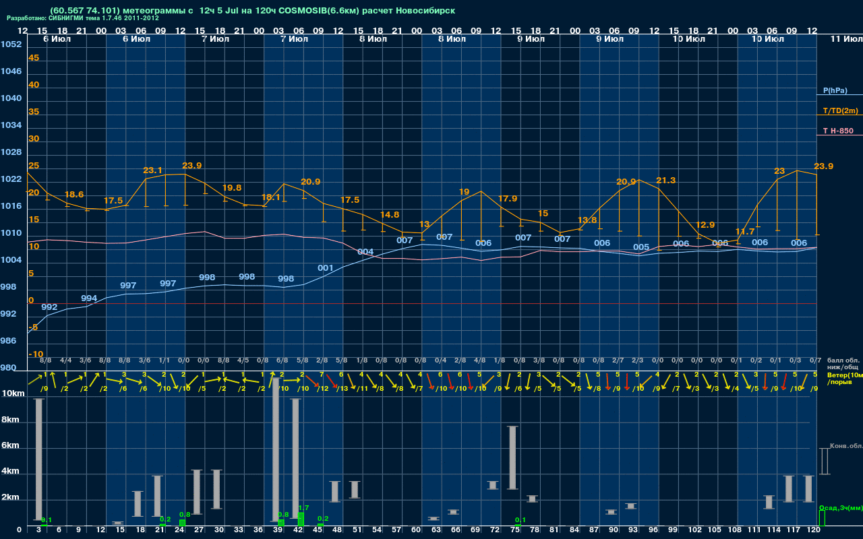Click the T/TD(2m) legend label
The image size is (863, 539).
coord(840,110)
